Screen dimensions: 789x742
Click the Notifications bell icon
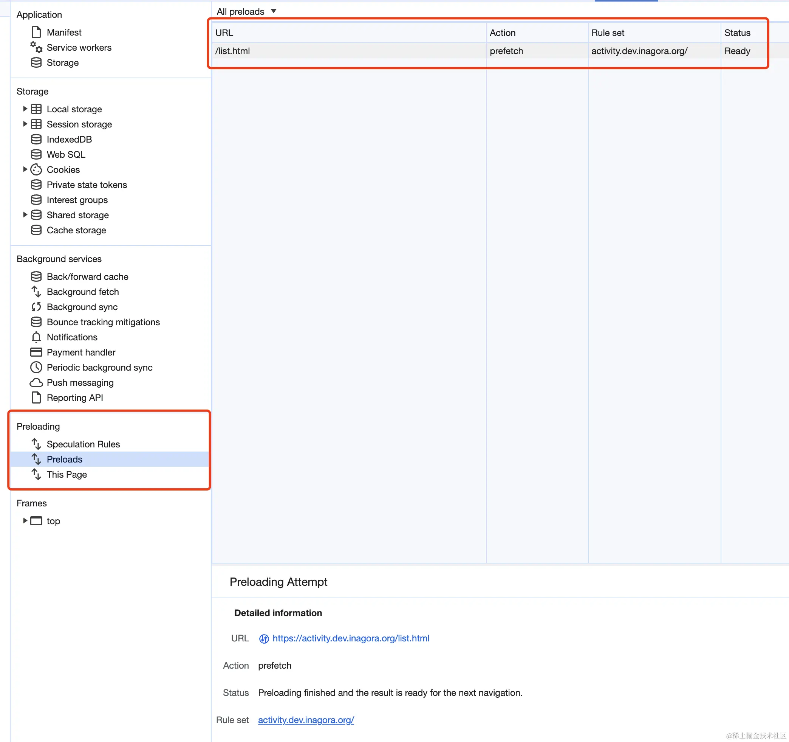pos(36,337)
